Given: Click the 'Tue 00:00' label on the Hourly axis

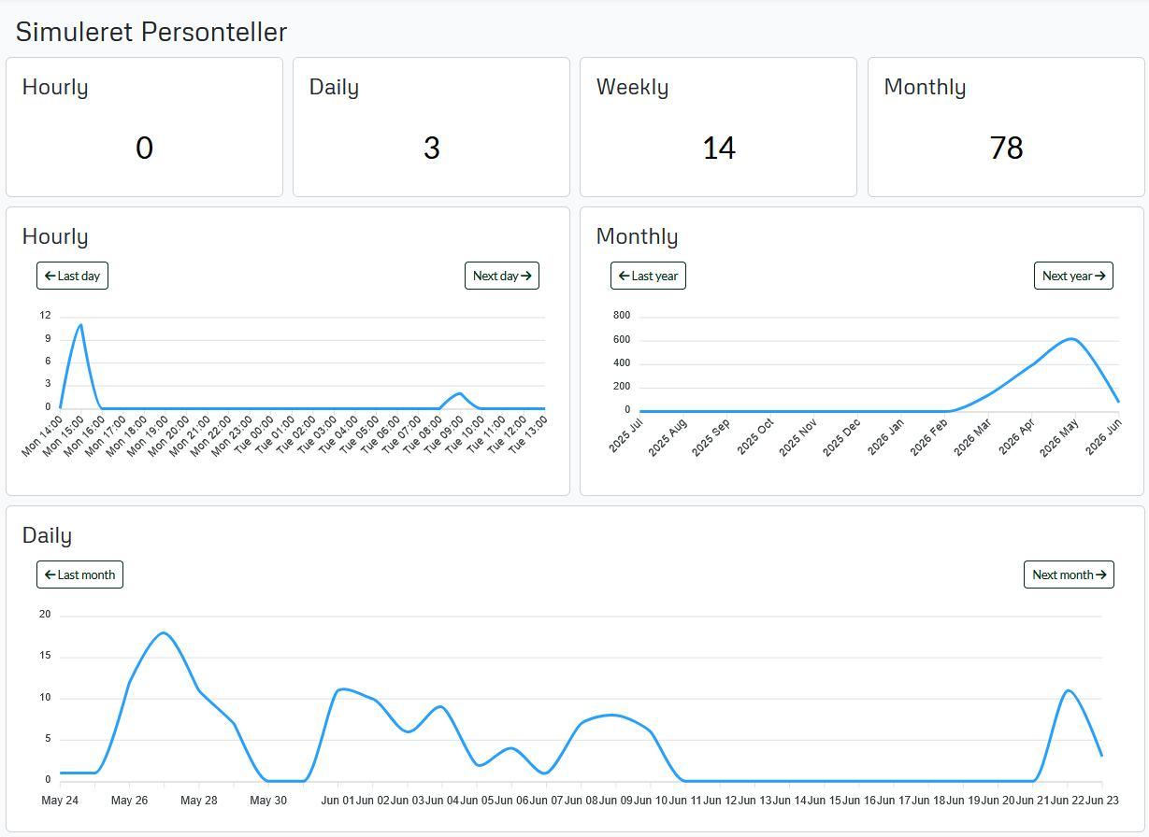Looking at the screenshot, I should pos(254,436).
